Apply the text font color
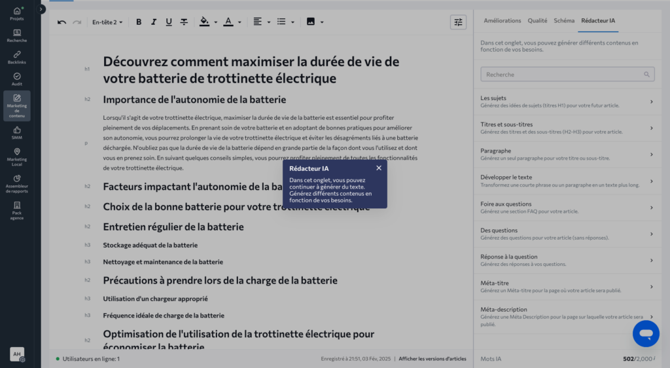670x368 pixels. [x=228, y=22]
